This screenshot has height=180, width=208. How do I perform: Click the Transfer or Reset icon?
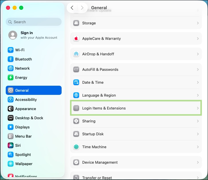(76, 177)
